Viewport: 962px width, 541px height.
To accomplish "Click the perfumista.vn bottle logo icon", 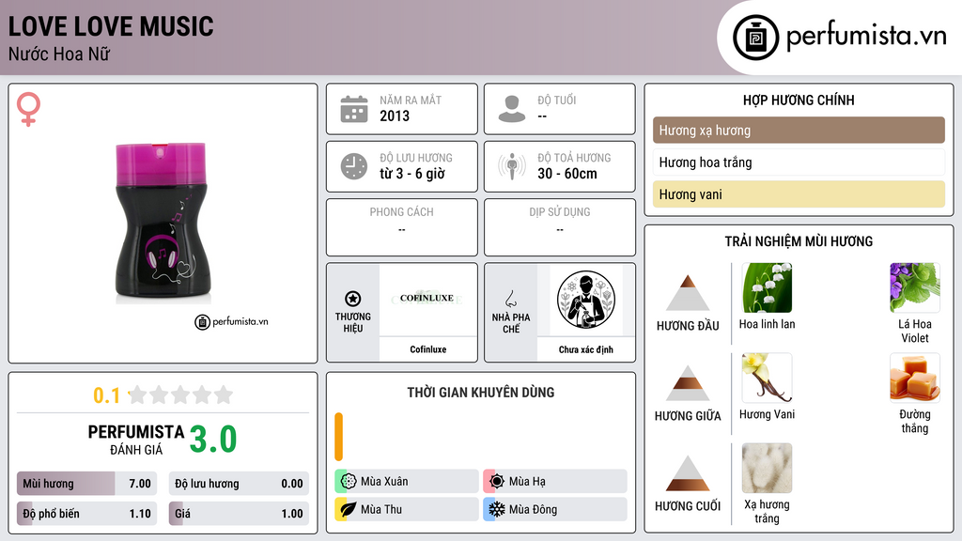I will pos(755,38).
